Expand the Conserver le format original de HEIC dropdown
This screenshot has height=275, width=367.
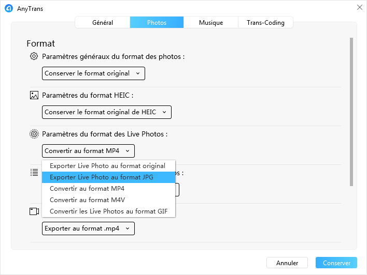107,112
